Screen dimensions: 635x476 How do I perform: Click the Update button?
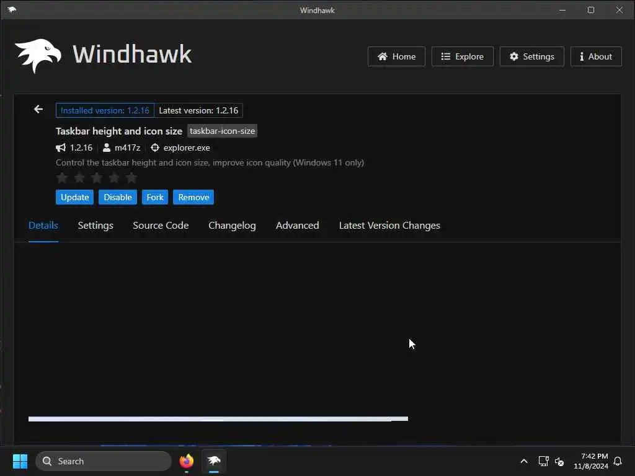pyautogui.click(x=74, y=197)
